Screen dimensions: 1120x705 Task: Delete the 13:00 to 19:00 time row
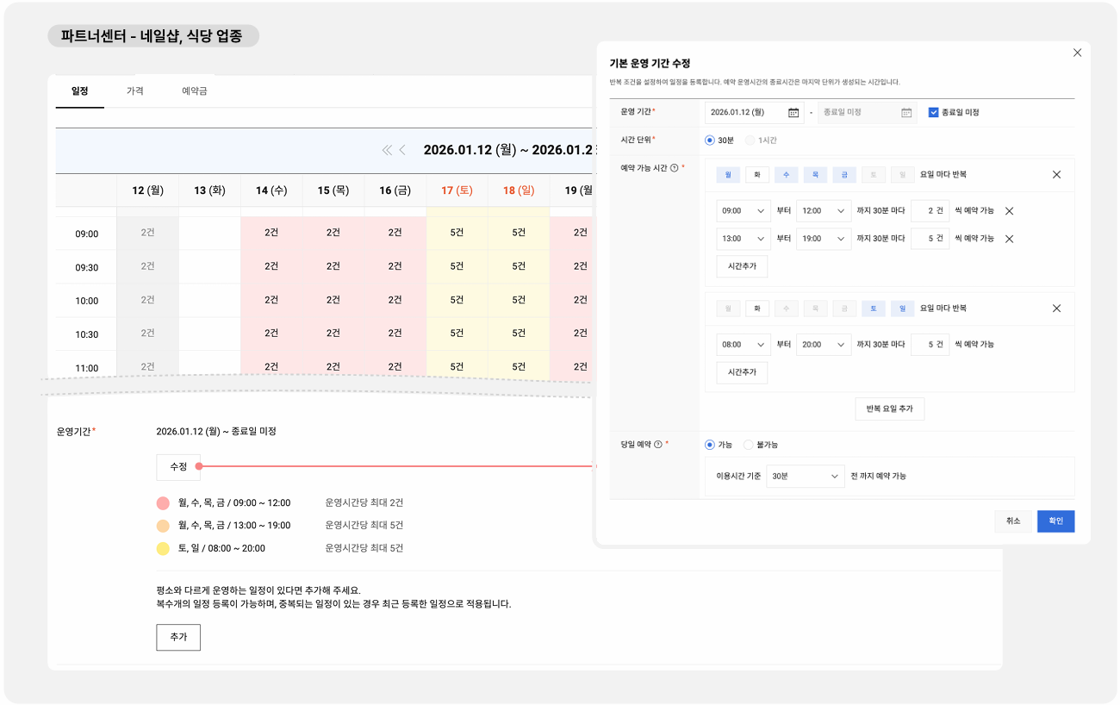click(1009, 239)
